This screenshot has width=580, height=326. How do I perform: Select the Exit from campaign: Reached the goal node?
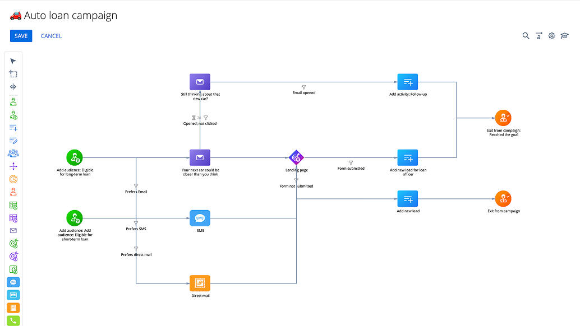point(503,118)
